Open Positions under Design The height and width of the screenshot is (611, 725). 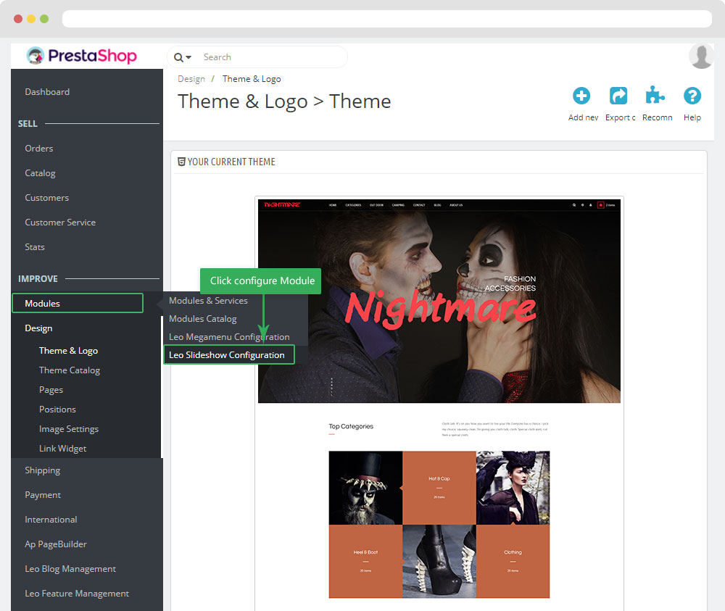tap(57, 410)
